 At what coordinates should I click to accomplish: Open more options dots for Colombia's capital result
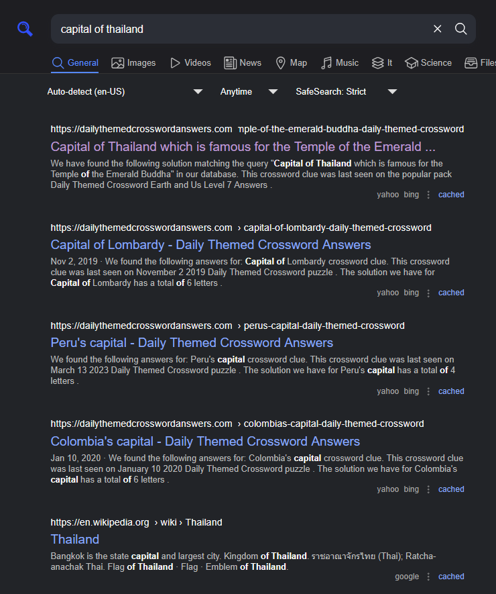pos(429,489)
